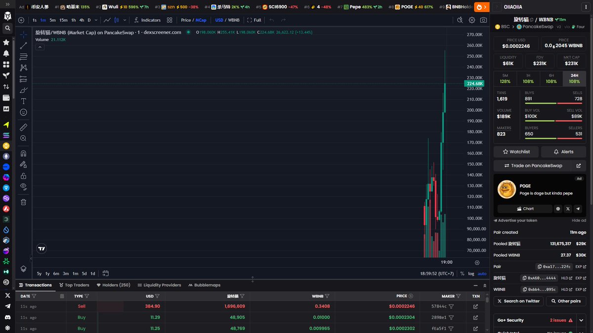Take a chart snapshot with camera icon

pyautogui.click(x=483, y=20)
